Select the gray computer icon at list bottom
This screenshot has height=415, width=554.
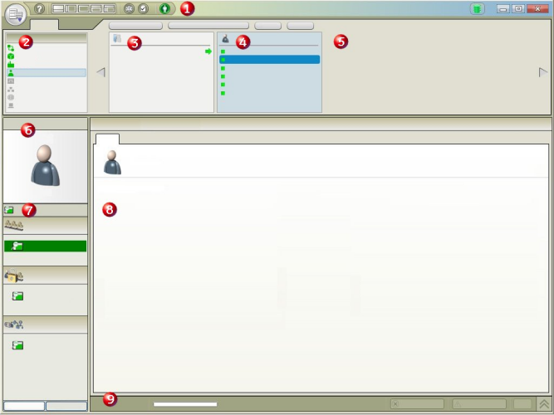(11, 105)
